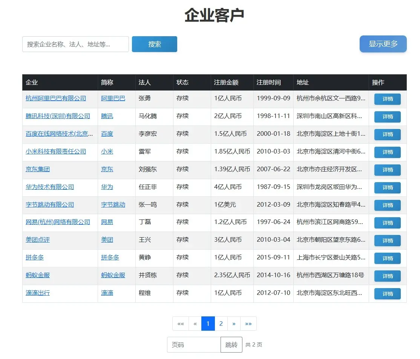This screenshot has height=359, width=420.
Task: Open the 网易(杭州)网络有限公司 link
Action: tap(58, 222)
